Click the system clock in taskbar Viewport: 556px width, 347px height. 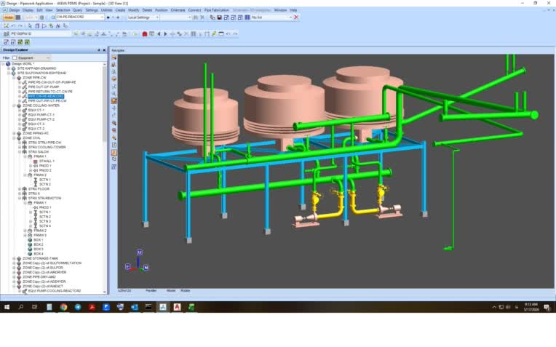(531, 307)
